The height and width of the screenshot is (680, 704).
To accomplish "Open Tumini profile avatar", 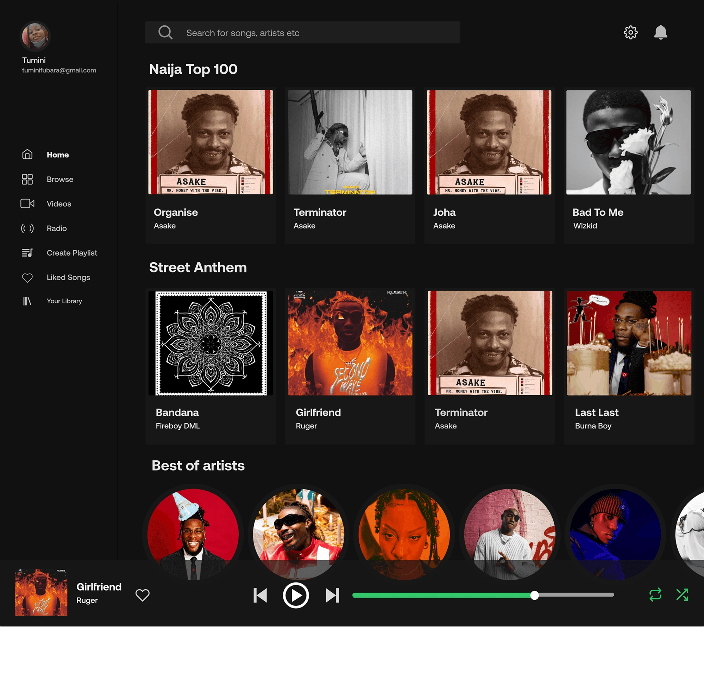I will [x=35, y=36].
